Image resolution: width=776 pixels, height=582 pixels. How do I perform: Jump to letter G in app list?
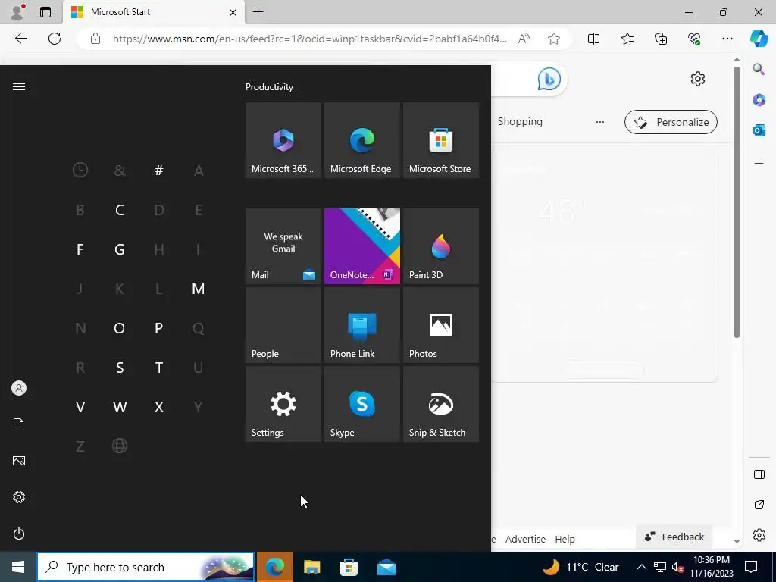tap(120, 249)
